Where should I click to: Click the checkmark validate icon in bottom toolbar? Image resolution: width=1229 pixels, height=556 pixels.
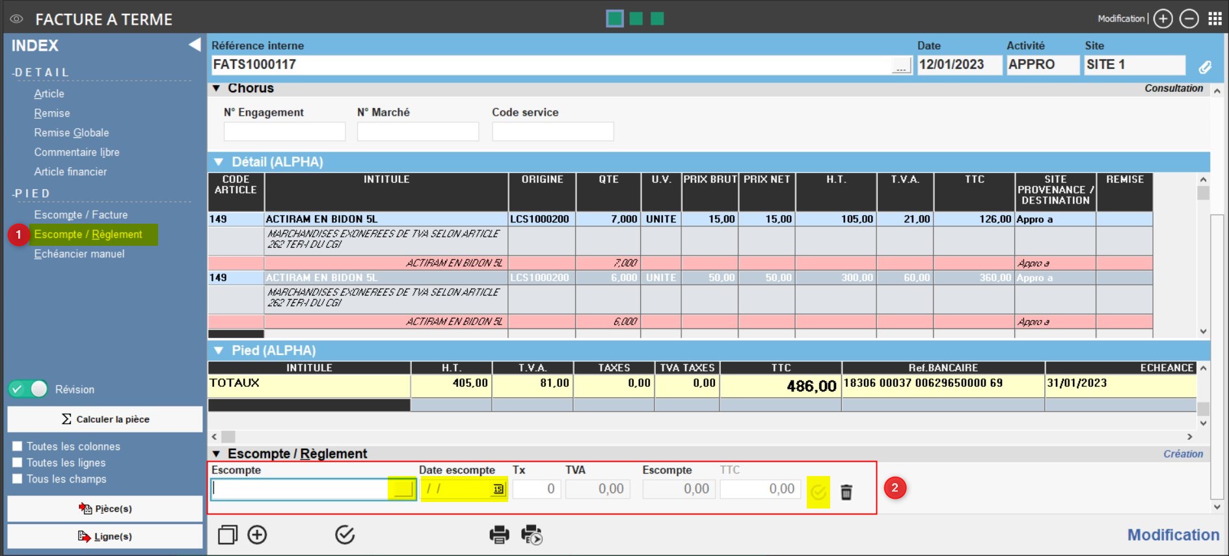(345, 535)
